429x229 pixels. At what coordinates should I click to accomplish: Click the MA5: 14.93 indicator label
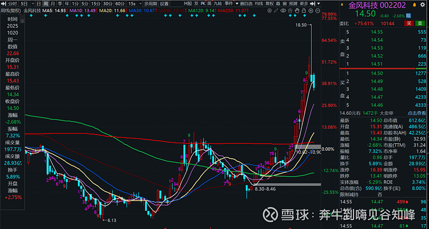(x=54, y=10)
